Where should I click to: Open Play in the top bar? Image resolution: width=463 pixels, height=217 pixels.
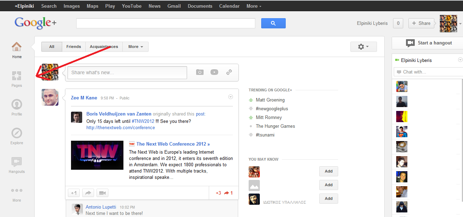click(110, 6)
